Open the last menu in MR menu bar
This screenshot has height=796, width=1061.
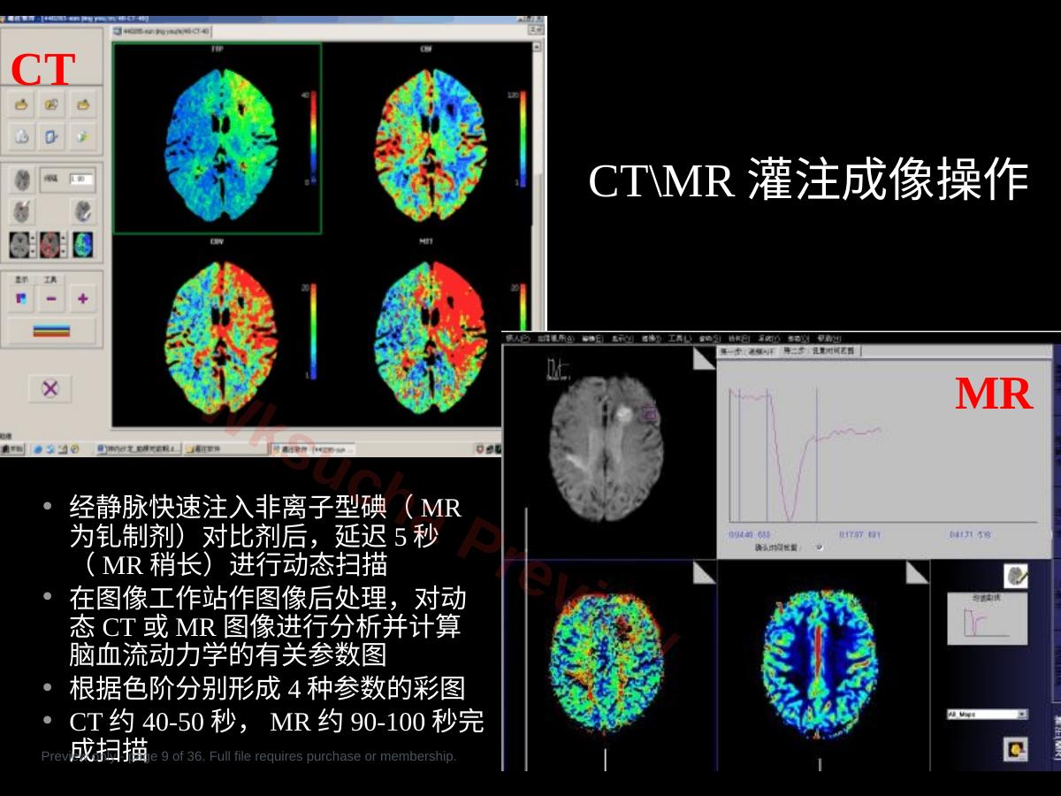pos(828,339)
